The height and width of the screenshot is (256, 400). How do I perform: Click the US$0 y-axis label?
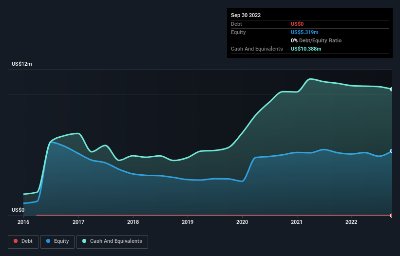[x=18, y=210]
